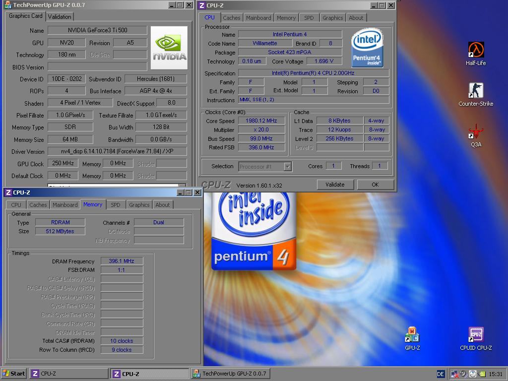Click memory Size value 512 MBytes
This screenshot has height=381, width=508.
point(60,231)
